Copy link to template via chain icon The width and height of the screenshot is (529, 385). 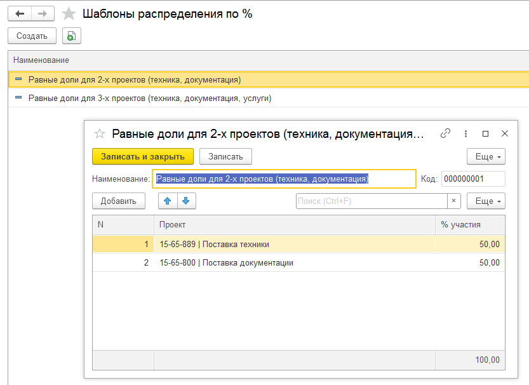pyautogui.click(x=446, y=133)
